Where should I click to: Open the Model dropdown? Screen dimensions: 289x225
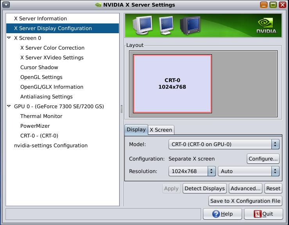tap(224, 144)
